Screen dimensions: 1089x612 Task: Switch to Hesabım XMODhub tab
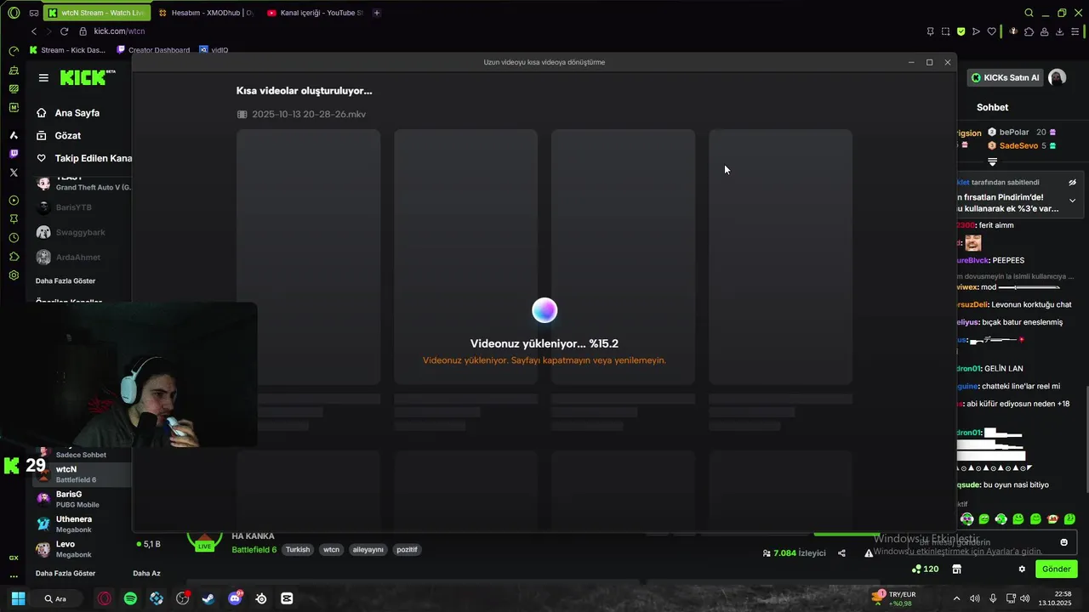coord(205,13)
